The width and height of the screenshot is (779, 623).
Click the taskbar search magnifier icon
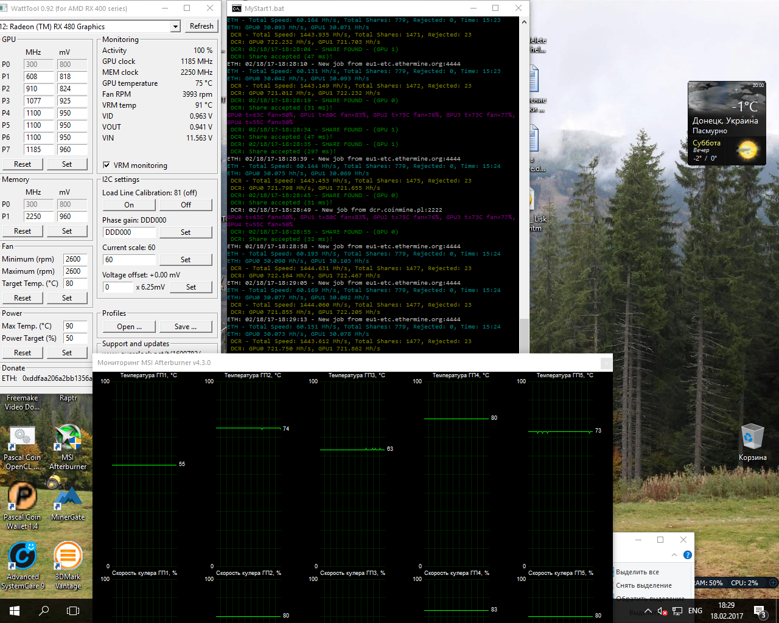(x=44, y=610)
